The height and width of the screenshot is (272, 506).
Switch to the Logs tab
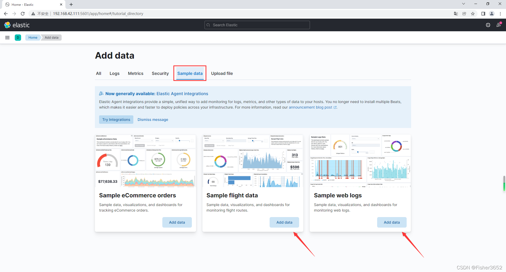[x=115, y=74]
